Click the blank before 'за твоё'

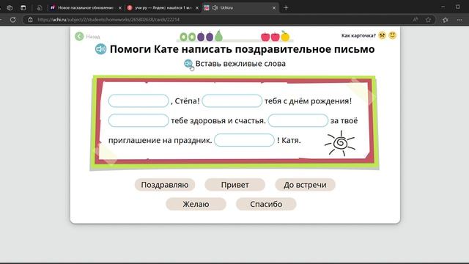coord(298,120)
